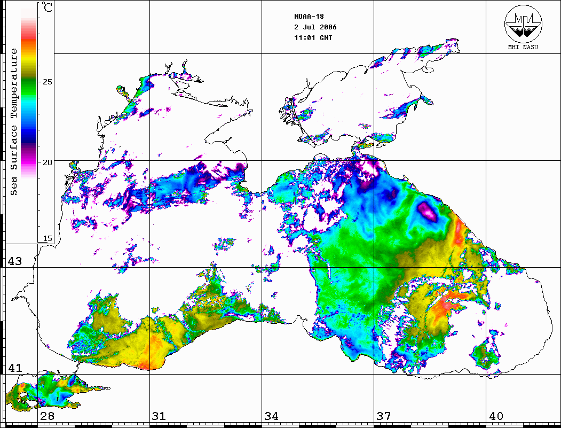This screenshot has width=561, height=428.
Task: Click the MHI NASU logo emblem
Action: pos(523,24)
